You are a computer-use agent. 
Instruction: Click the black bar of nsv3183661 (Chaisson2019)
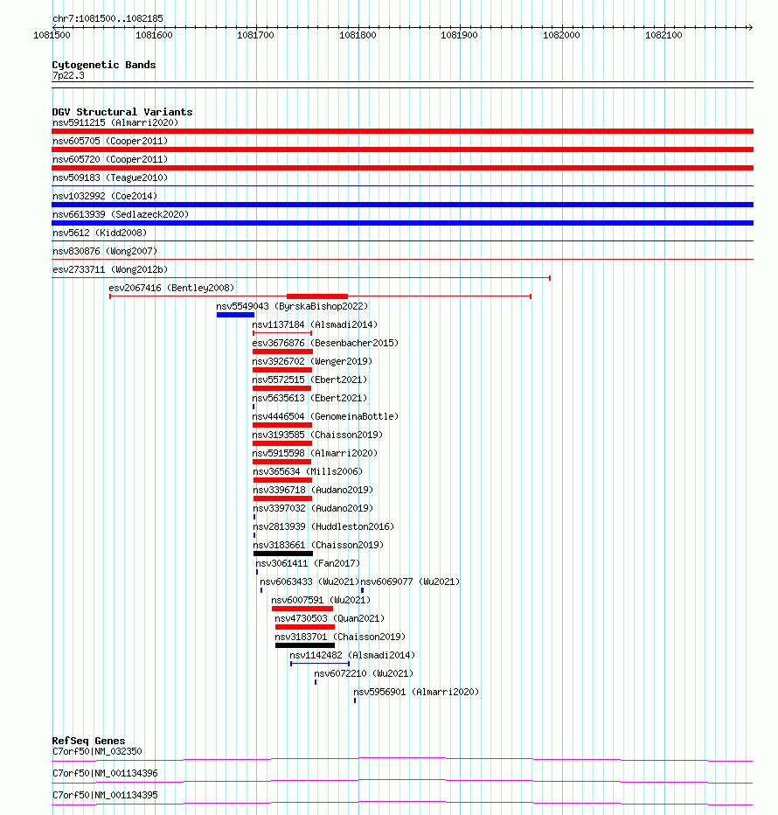[x=283, y=554]
